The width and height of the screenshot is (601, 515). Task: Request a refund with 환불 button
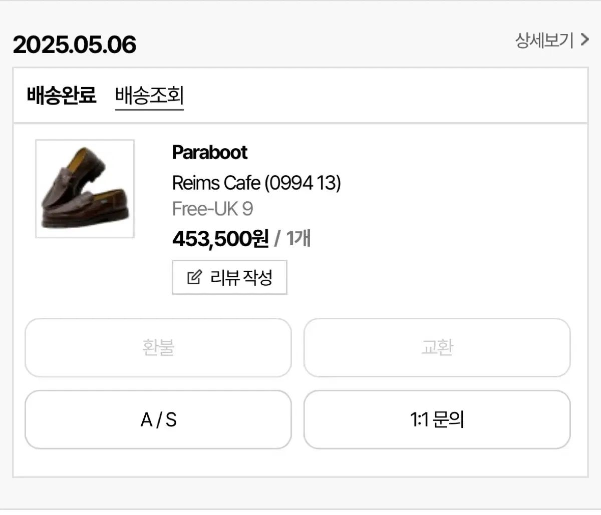coord(158,347)
